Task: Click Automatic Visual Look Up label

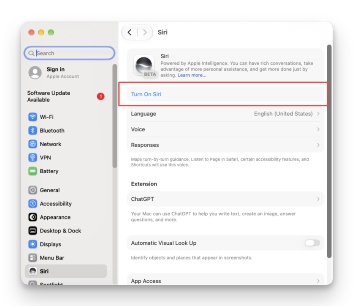Action: pyautogui.click(x=164, y=243)
